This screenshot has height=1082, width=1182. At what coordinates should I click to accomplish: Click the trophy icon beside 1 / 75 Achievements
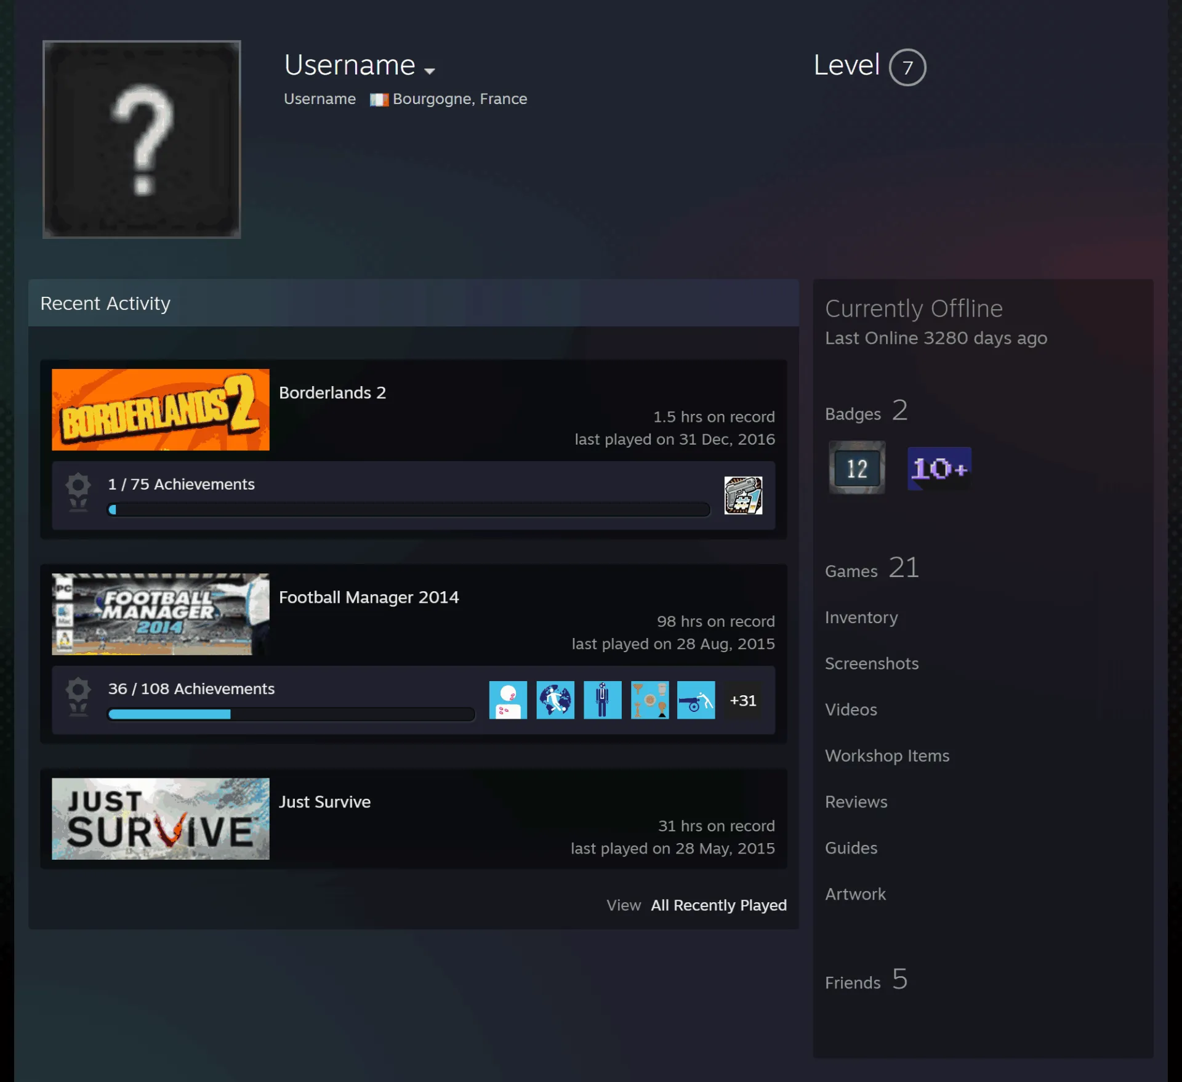(x=78, y=492)
